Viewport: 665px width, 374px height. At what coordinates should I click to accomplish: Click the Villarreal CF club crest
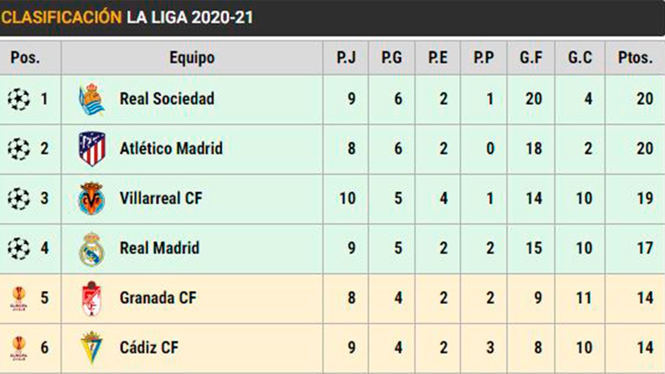91,198
